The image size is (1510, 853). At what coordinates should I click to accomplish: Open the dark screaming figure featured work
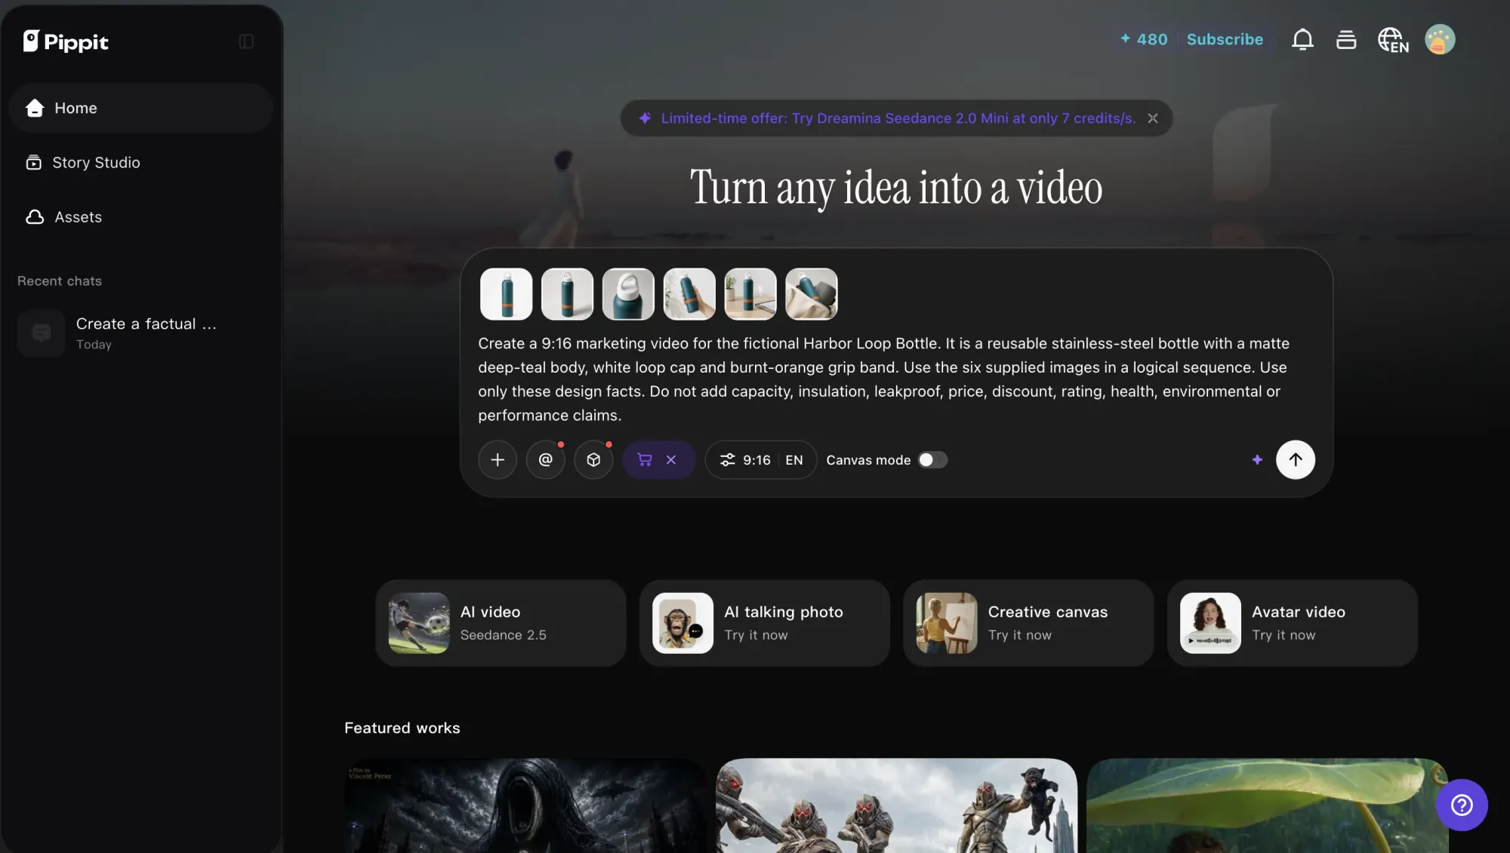525,805
